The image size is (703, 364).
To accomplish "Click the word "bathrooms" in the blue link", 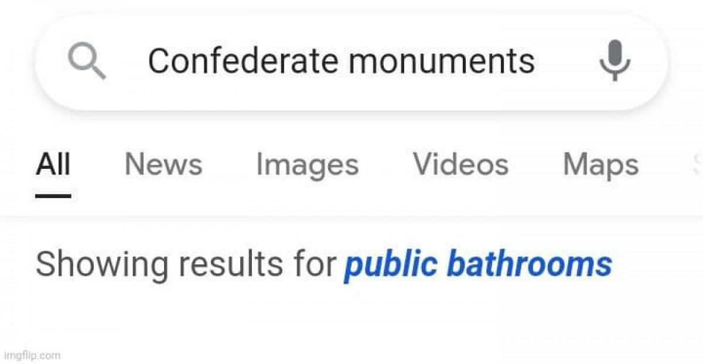I will tap(529, 264).
